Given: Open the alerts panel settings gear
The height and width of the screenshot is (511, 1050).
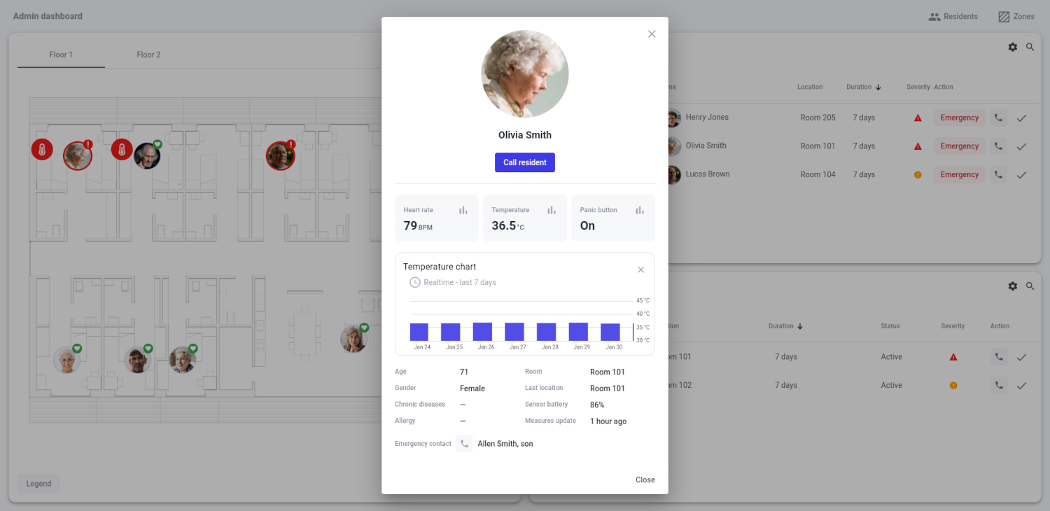Looking at the screenshot, I should pyautogui.click(x=1012, y=47).
